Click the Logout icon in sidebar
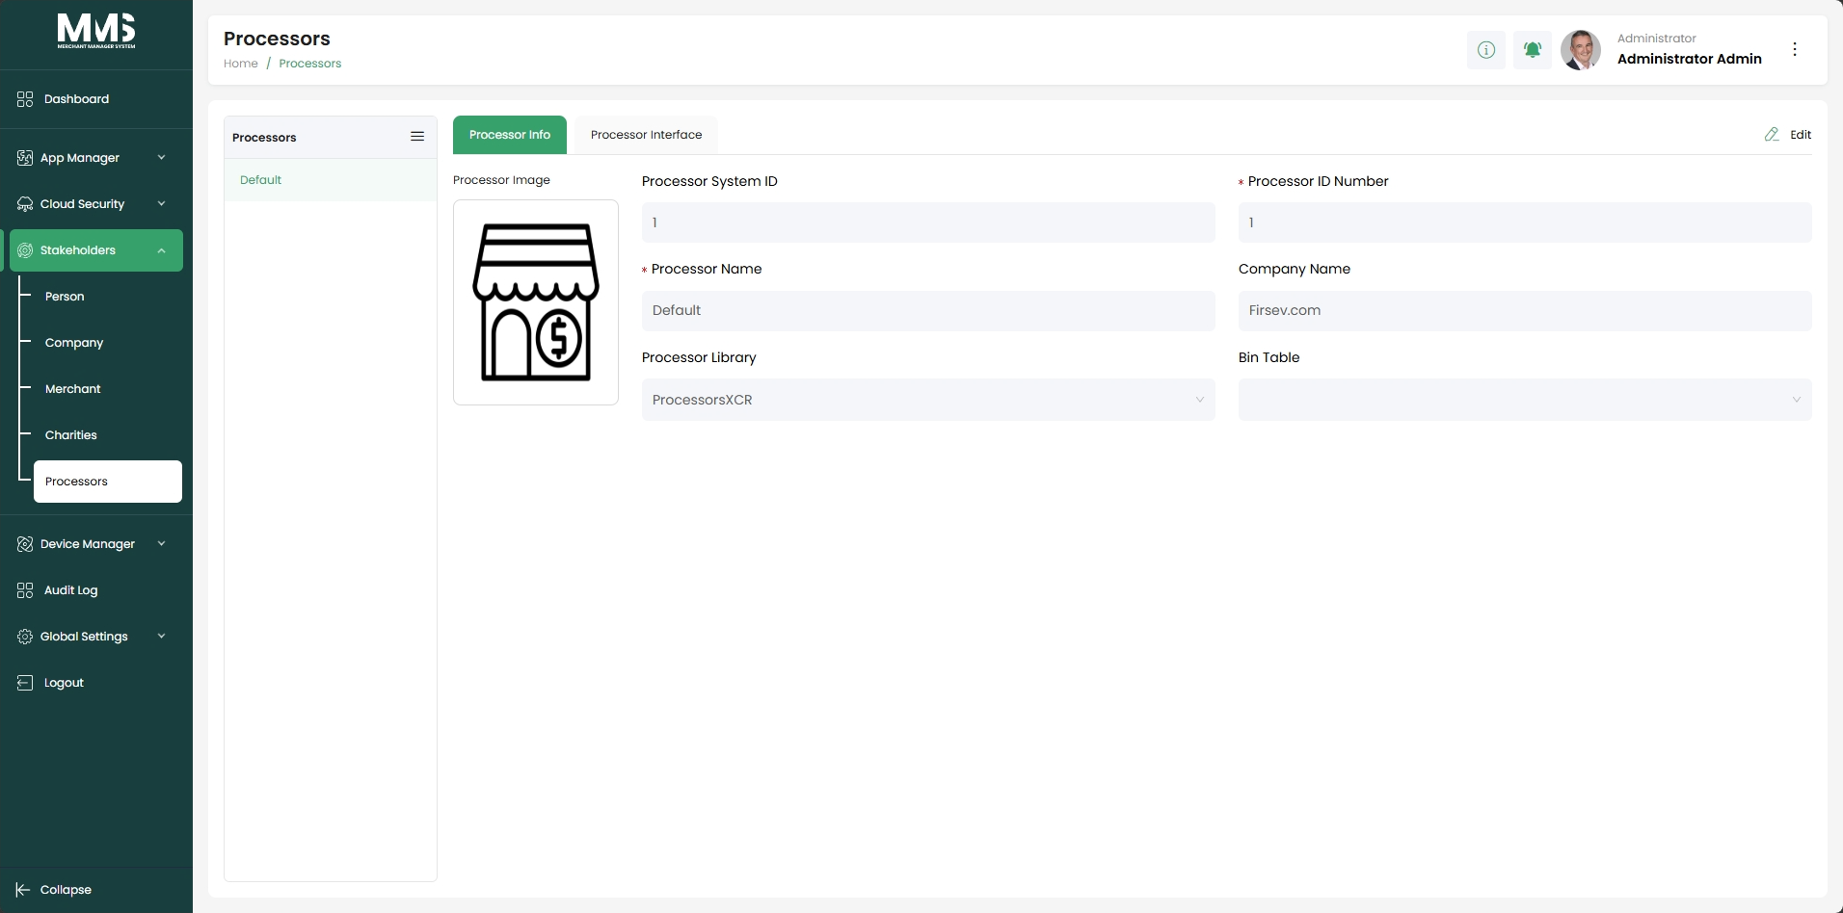This screenshot has width=1843, height=913. (x=25, y=683)
